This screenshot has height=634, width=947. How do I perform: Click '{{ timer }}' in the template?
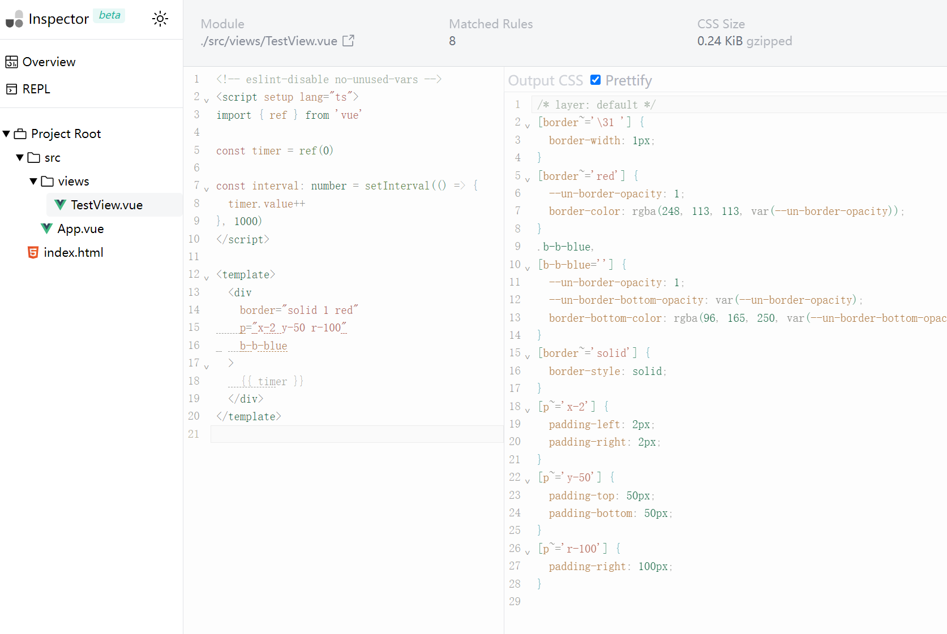coord(272,381)
